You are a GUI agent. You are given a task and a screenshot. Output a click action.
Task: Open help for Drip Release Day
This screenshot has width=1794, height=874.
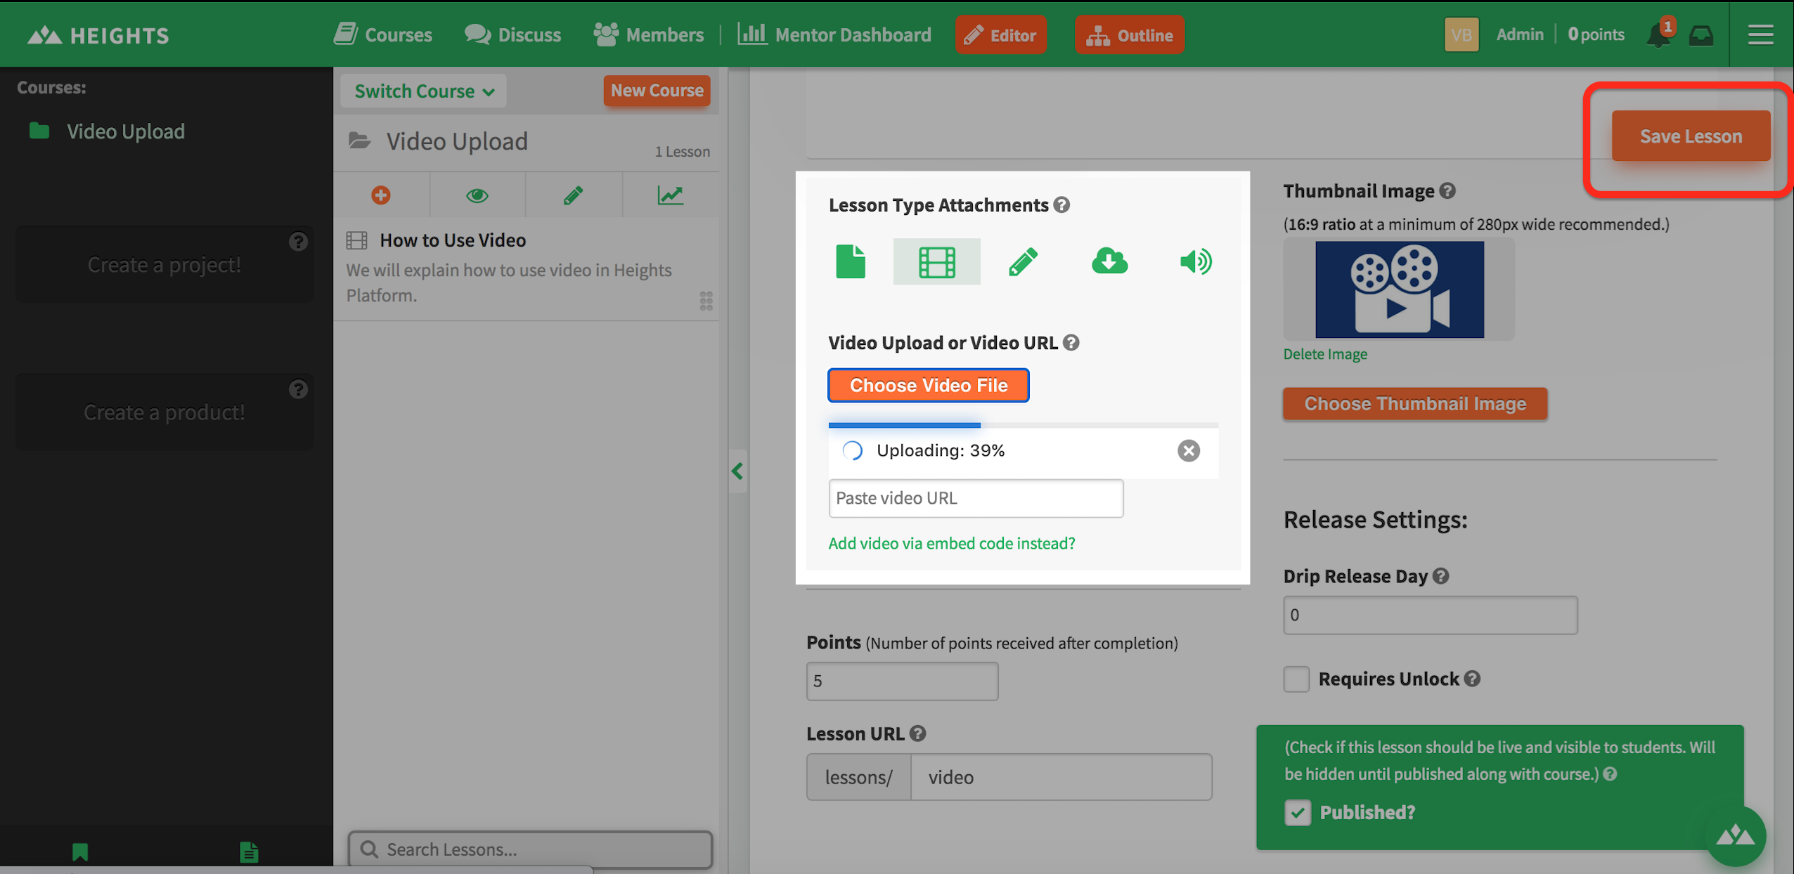[1441, 576]
